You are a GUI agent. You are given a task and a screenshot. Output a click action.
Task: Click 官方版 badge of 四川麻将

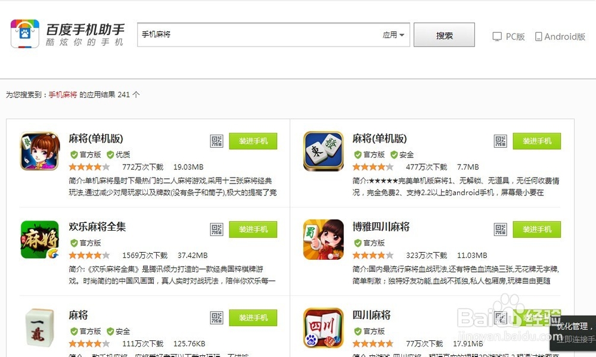point(369,331)
